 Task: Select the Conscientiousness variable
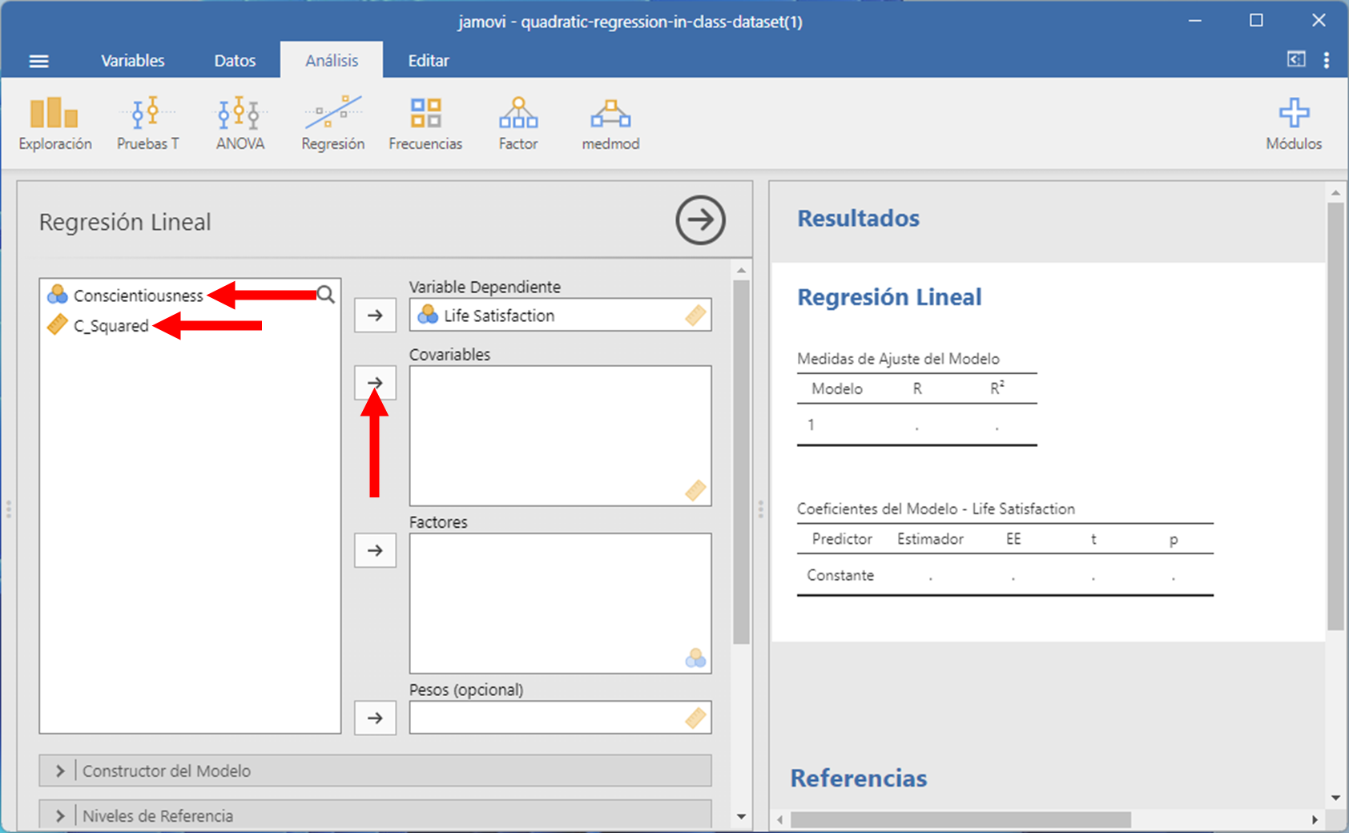point(138,296)
